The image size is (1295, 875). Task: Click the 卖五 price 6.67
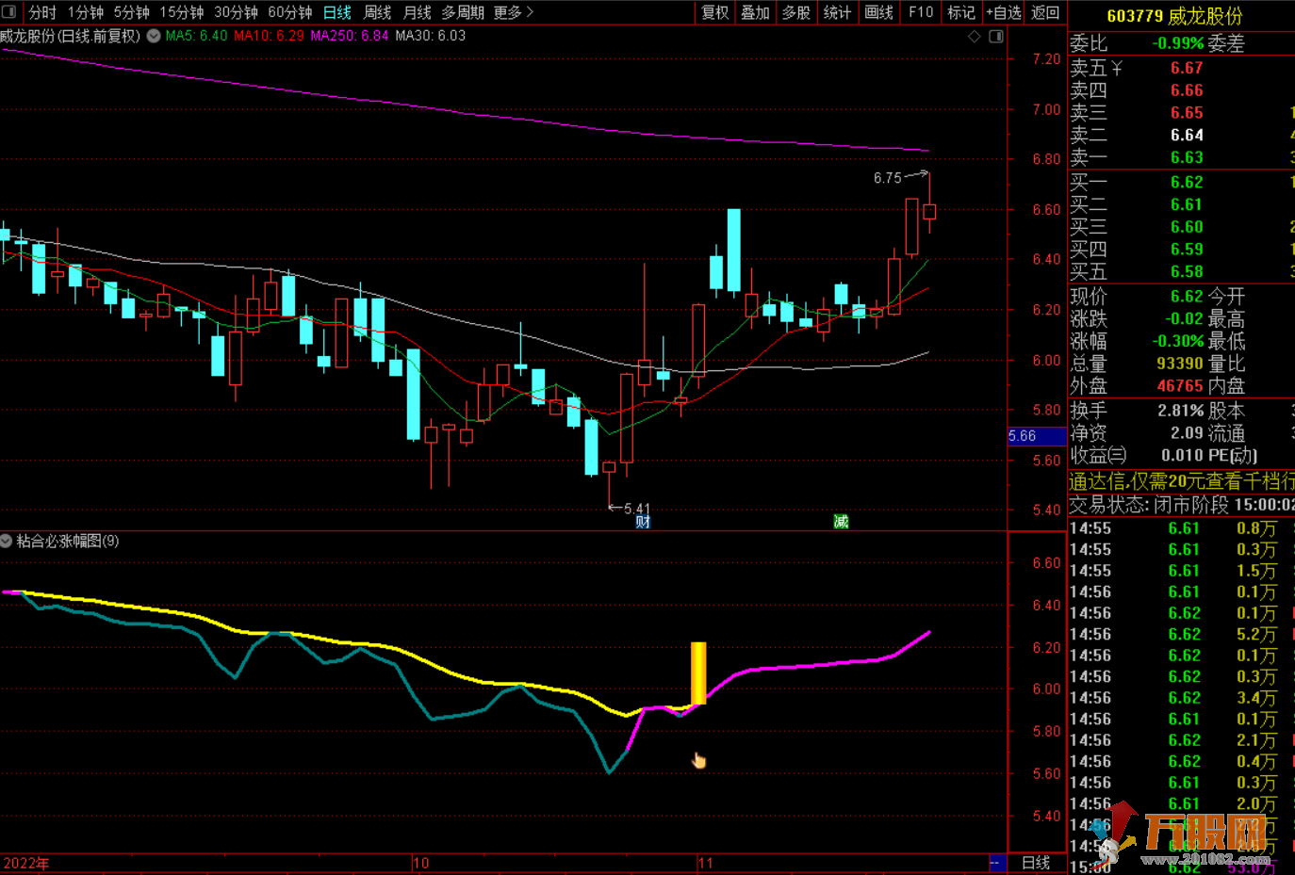[x=1187, y=68]
